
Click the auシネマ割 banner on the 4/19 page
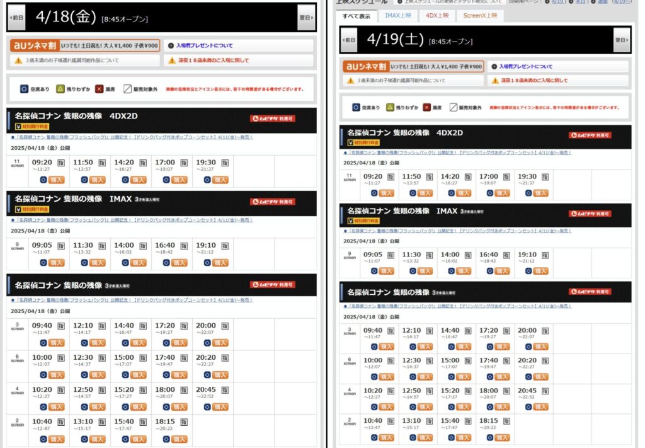pos(413,66)
